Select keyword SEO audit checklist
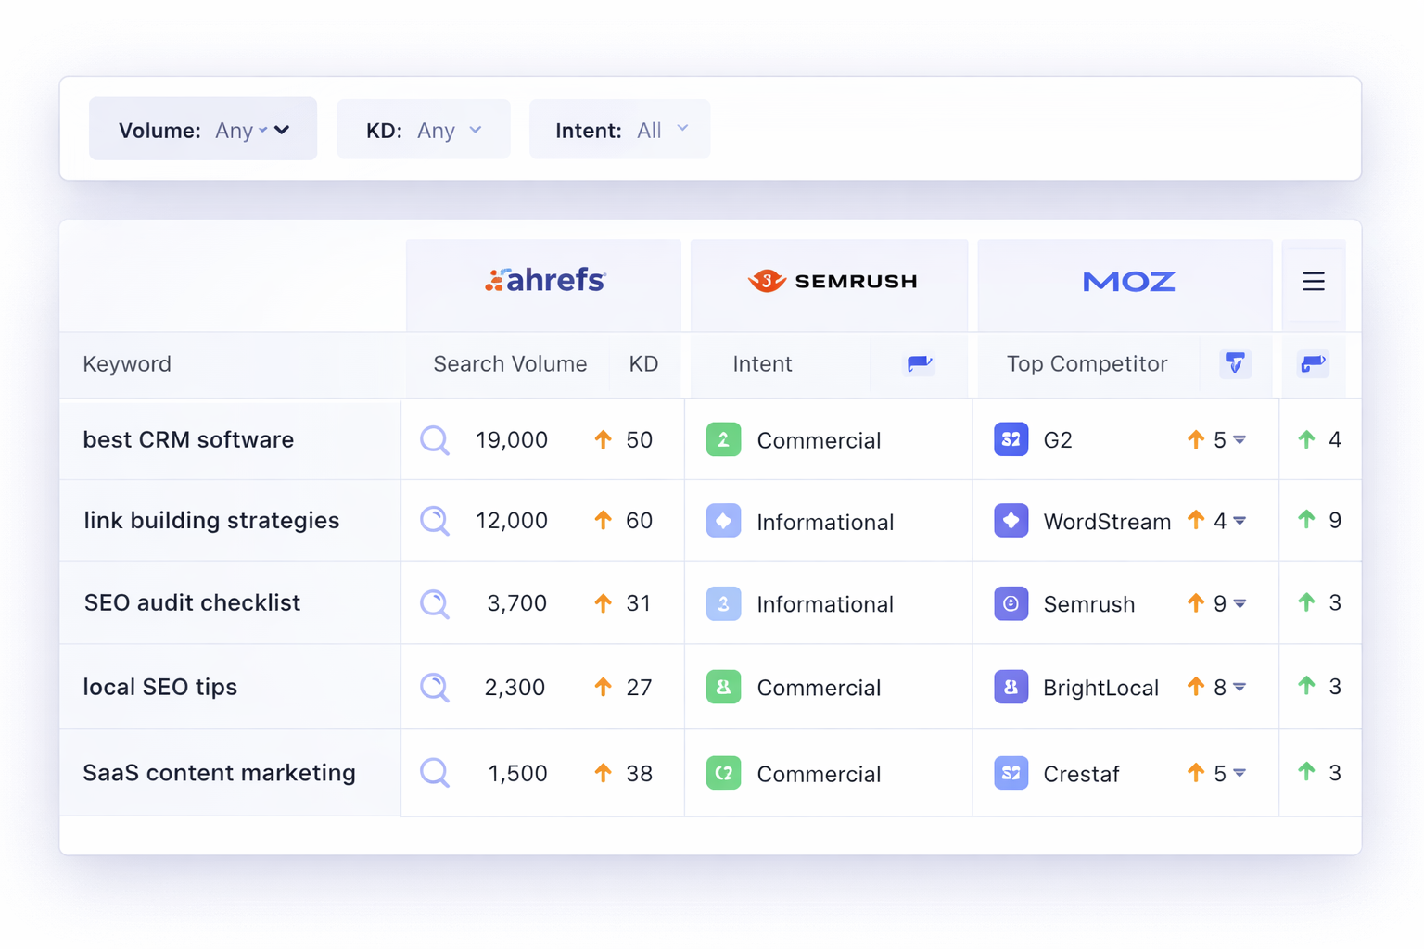 [192, 603]
